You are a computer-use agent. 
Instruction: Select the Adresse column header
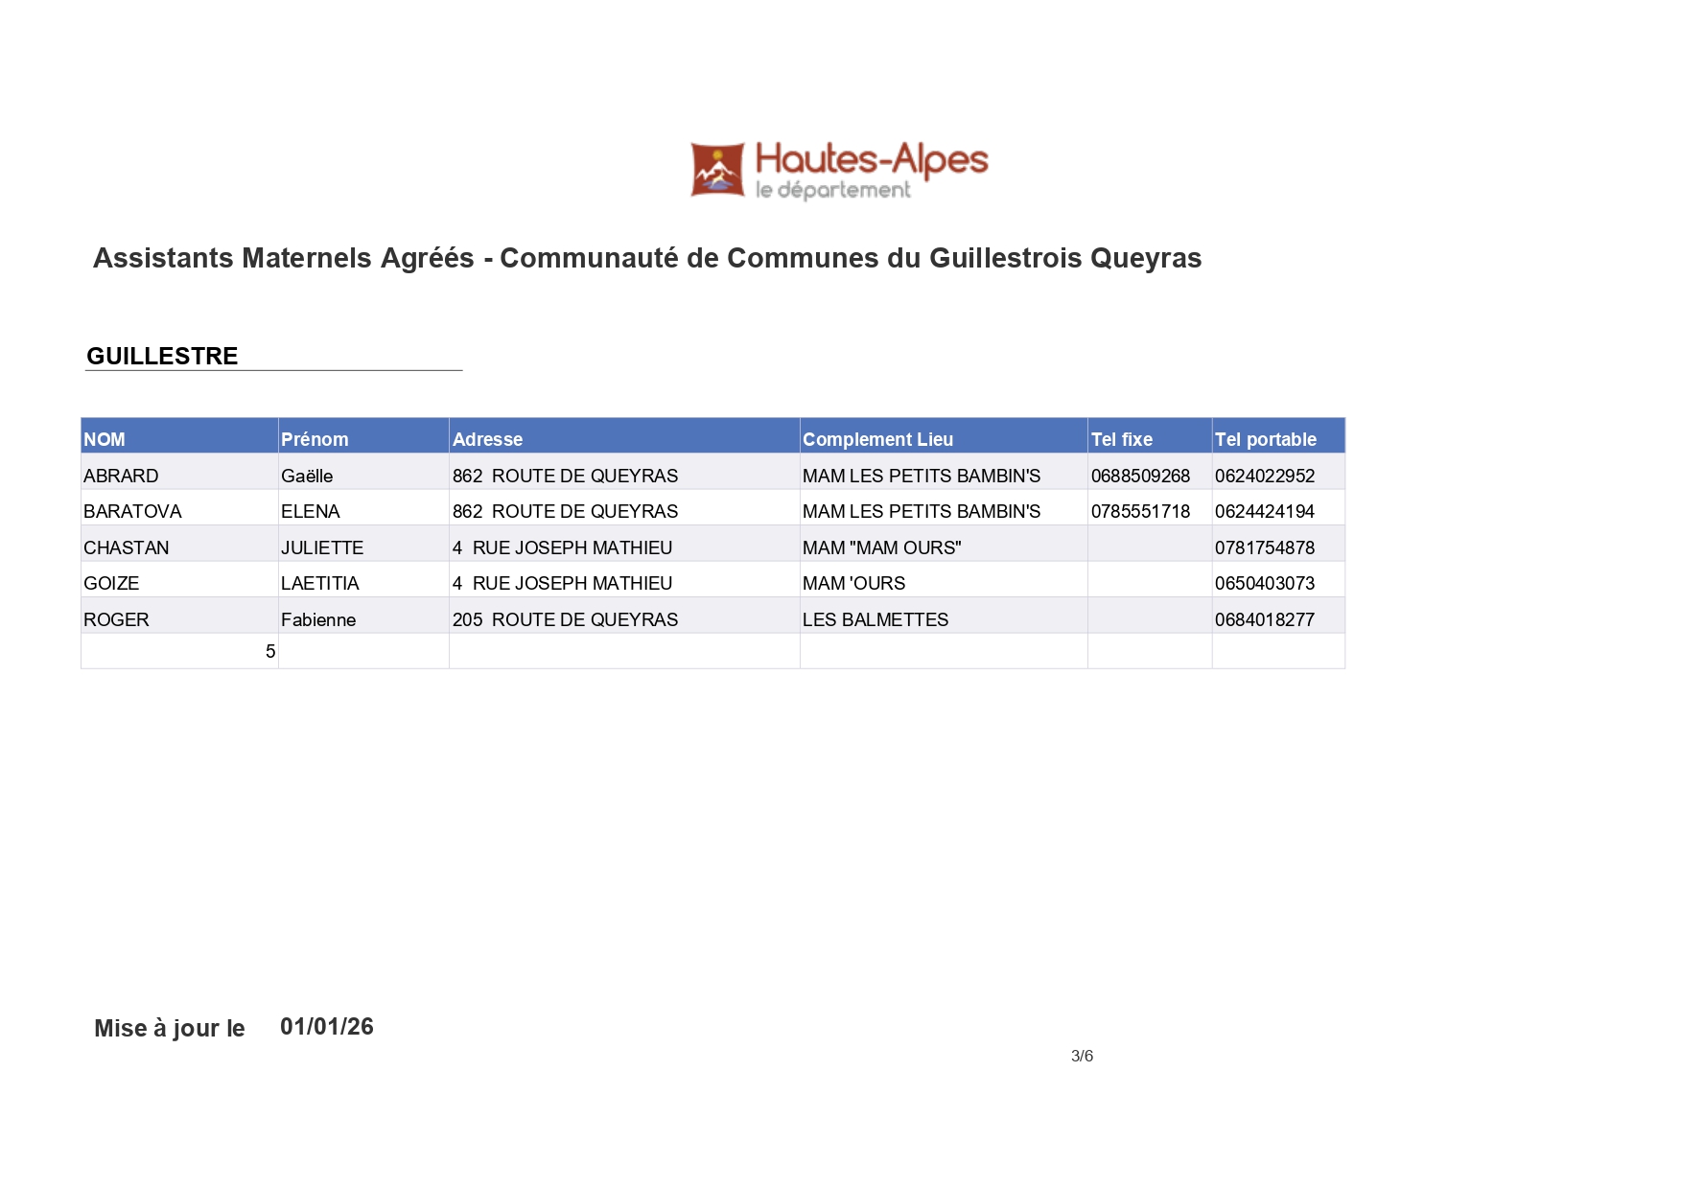point(488,439)
